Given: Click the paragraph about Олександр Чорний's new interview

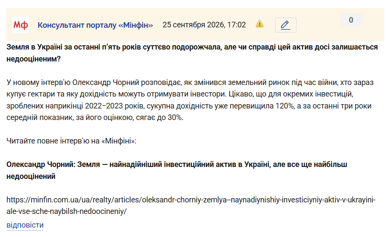Looking at the screenshot, I should pyautogui.click(x=190, y=100).
